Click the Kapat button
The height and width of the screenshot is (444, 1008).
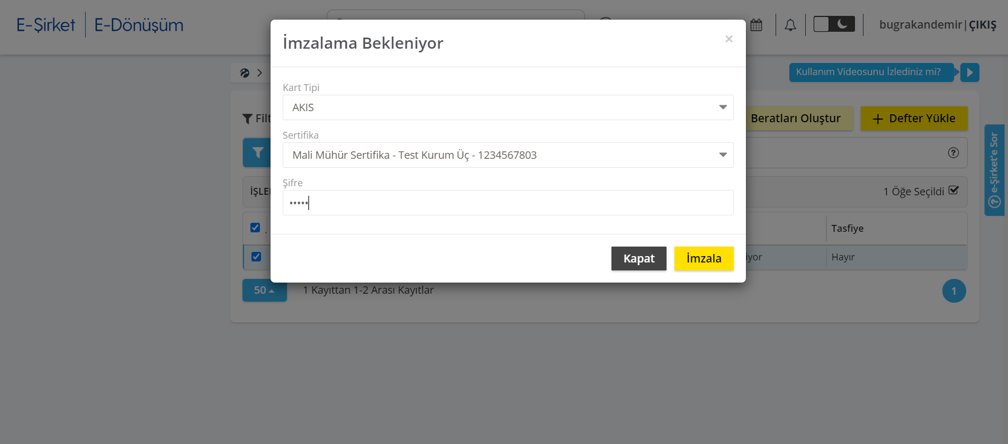(638, 259)
